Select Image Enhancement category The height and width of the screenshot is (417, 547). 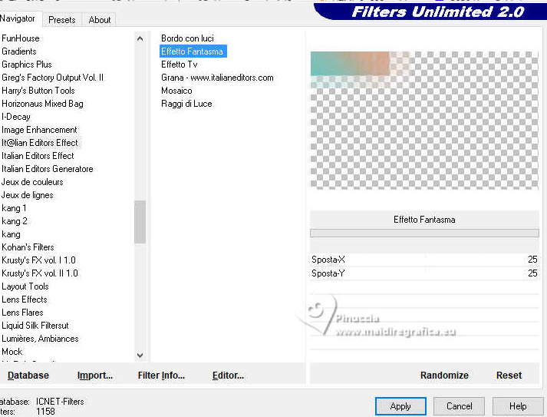click(39, 130)
